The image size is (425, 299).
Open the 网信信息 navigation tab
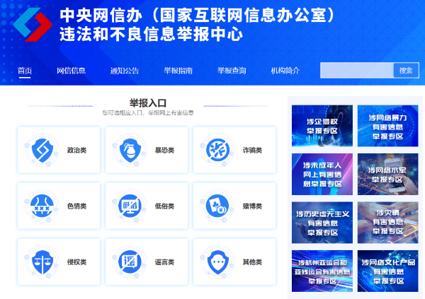[72, 71]
